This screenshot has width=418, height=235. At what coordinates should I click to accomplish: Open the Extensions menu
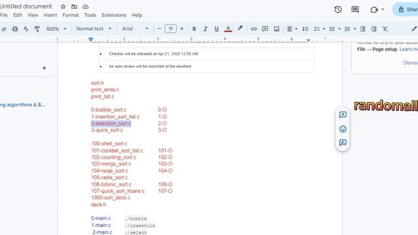(114, 15)
